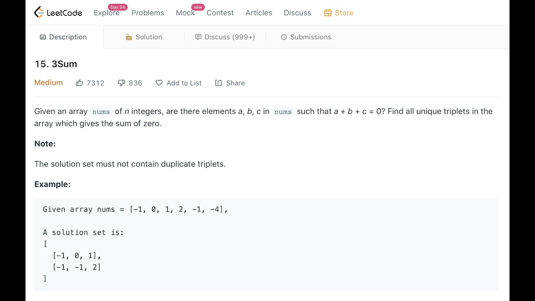Switch to the Submissions tab
The width and height of the screenshot is (535, 301).
(310, 37)
